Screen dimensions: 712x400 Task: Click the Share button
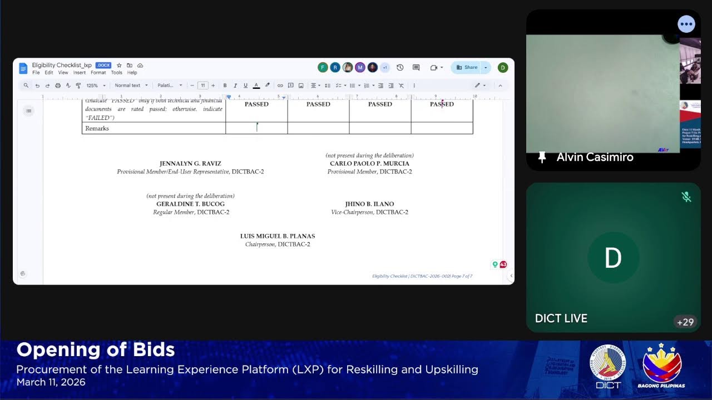point(466,67)
